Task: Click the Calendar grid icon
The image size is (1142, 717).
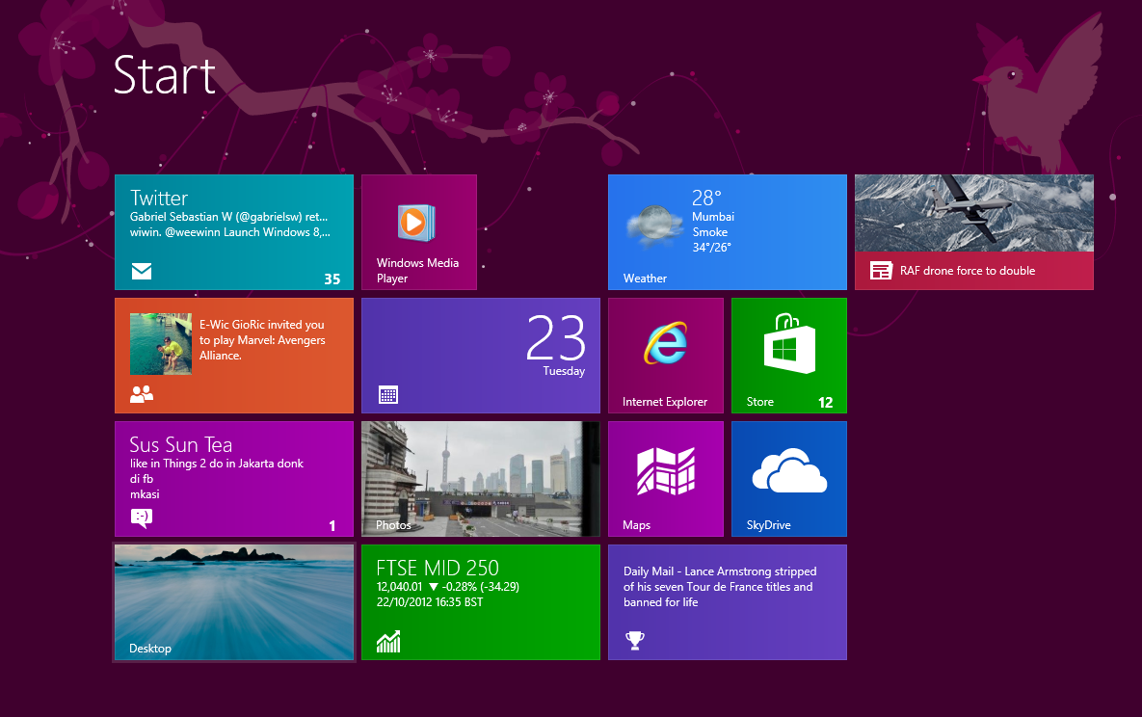Action: [x=388, y=395]
